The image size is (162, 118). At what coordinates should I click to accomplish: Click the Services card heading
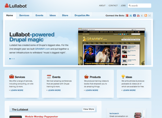pos(20,77)
